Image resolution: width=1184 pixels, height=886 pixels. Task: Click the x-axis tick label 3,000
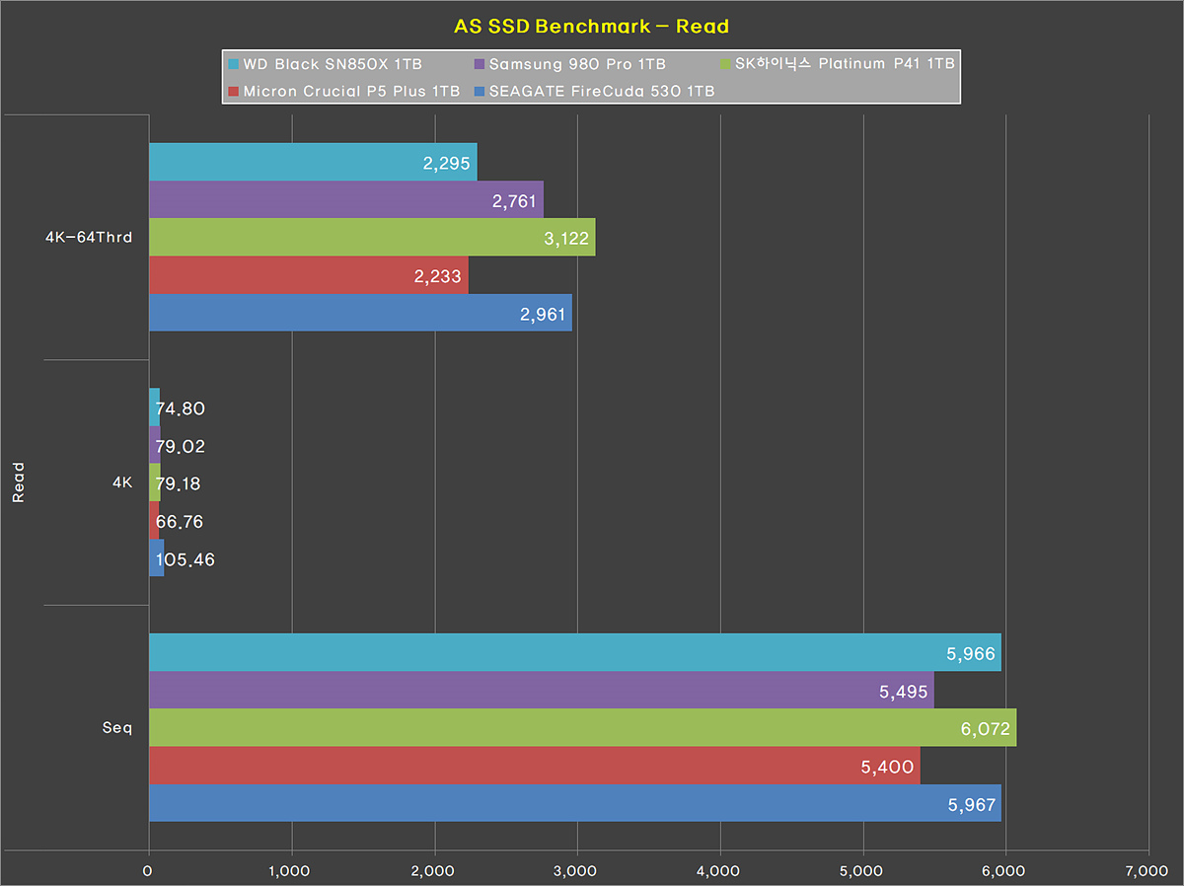575,870
